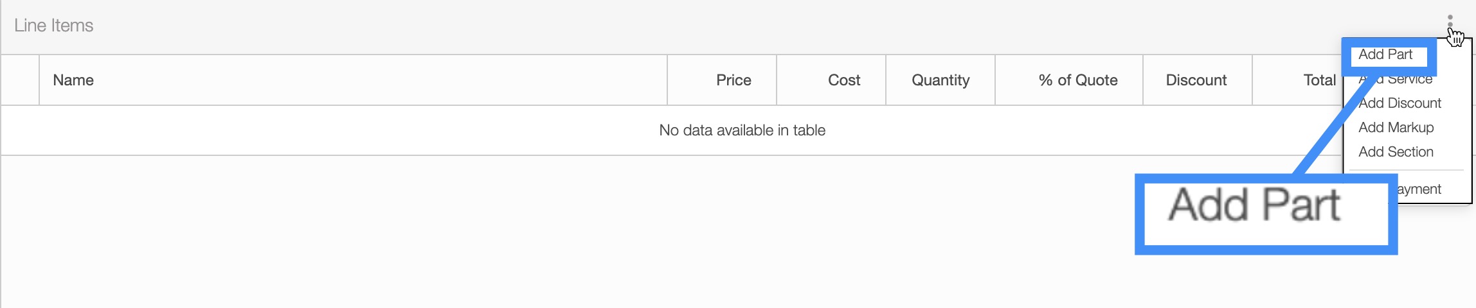Screen dimensions: 1476x308
Task: Click the Line Items panel title
Action: point(54,26)
